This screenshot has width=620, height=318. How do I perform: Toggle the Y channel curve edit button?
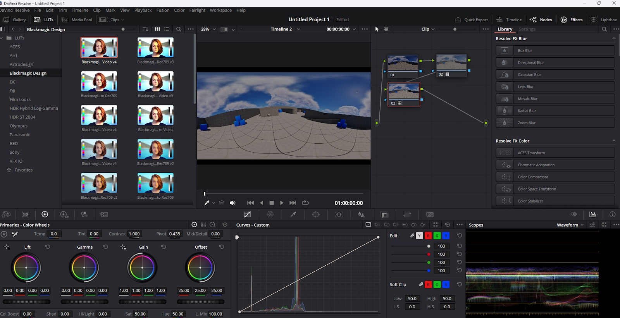pos(419,235)
